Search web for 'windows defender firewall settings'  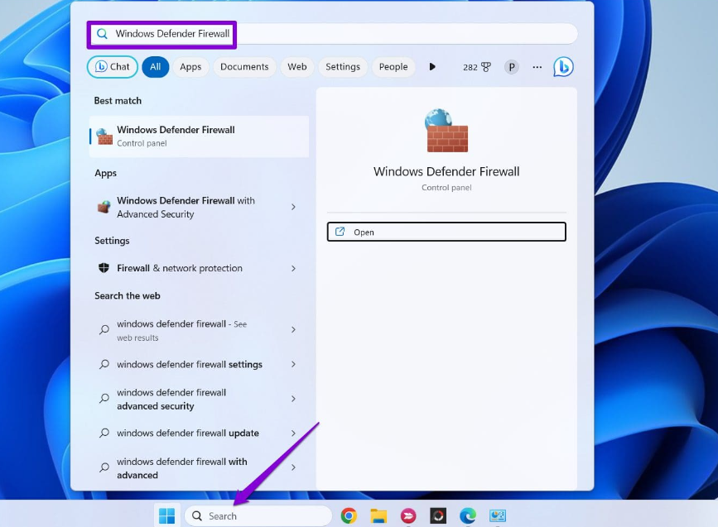[x=200, y=364]
